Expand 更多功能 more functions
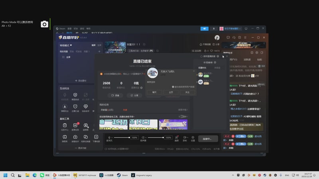319x179 pixels. point(81,148)
